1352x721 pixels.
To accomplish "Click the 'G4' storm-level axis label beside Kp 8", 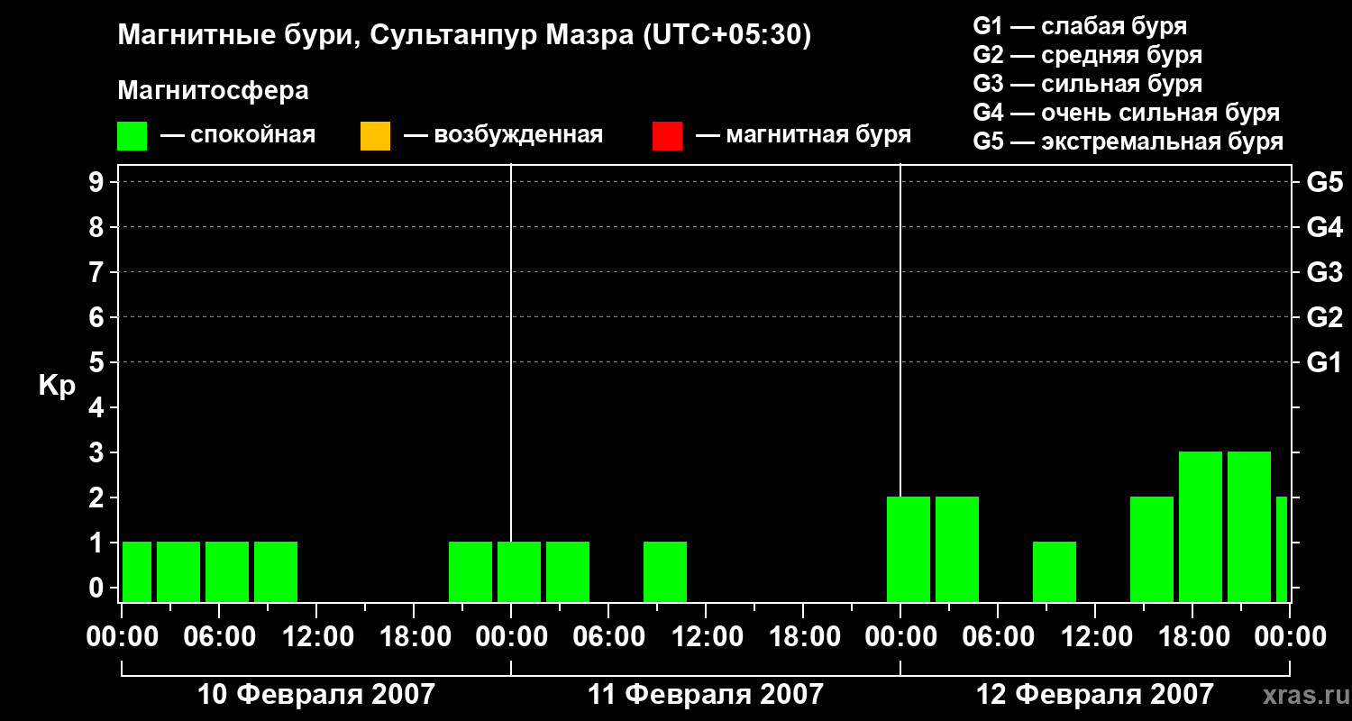I will (x=1325, y=228).
